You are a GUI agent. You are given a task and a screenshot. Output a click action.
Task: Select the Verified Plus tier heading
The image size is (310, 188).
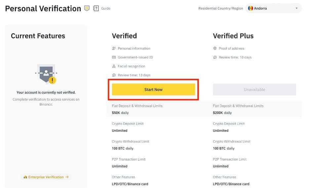[233, 36]
